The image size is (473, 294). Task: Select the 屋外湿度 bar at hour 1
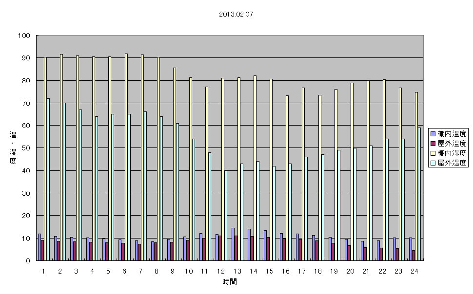[48, 180]
